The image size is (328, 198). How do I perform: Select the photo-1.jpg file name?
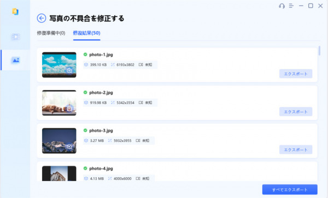pos(101,55)
